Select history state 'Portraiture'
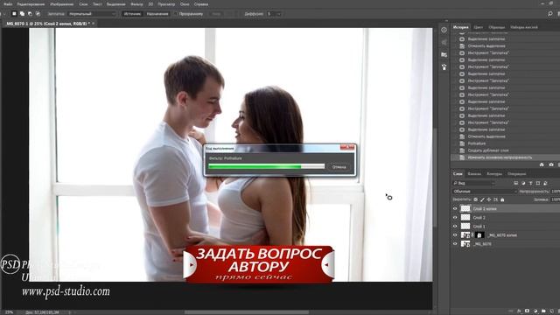Screen dimensions: 560x315 click(x=476, y=143)
